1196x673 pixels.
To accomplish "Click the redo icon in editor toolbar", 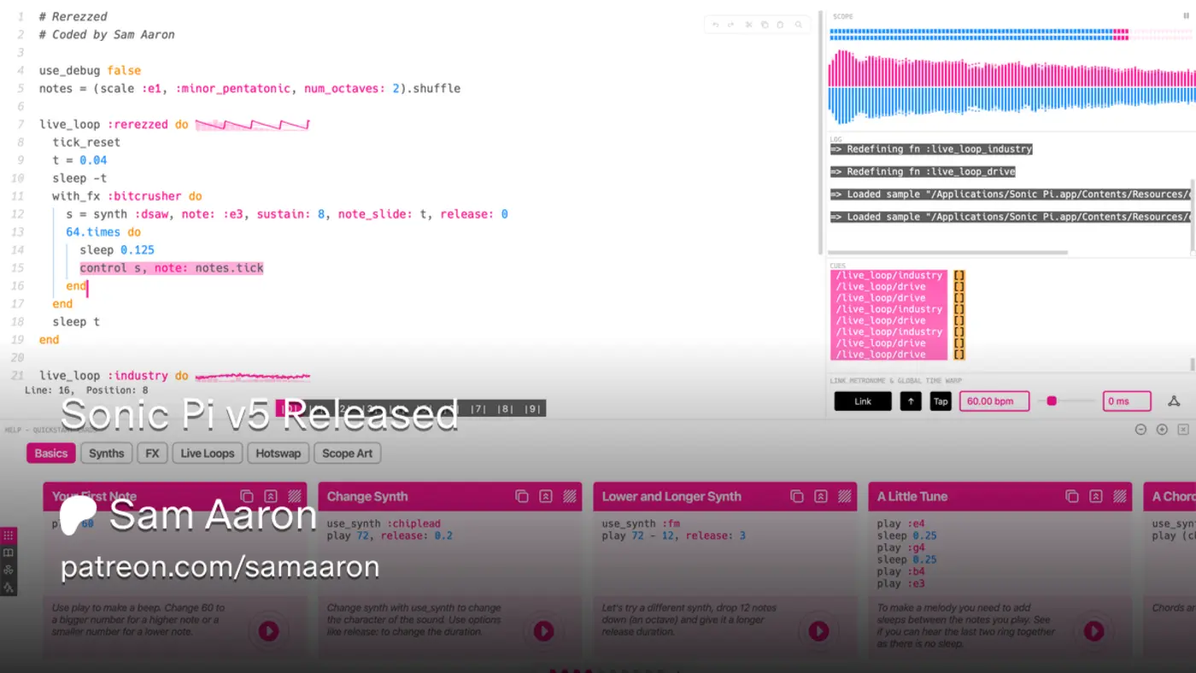I will point(731,25).
